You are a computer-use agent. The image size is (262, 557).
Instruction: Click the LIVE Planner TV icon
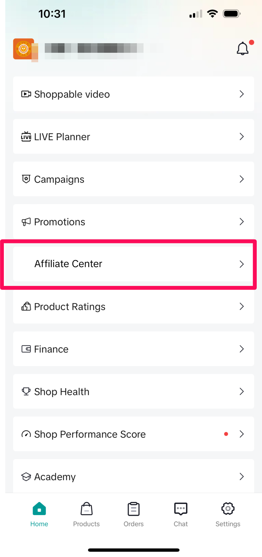(26, 137)
